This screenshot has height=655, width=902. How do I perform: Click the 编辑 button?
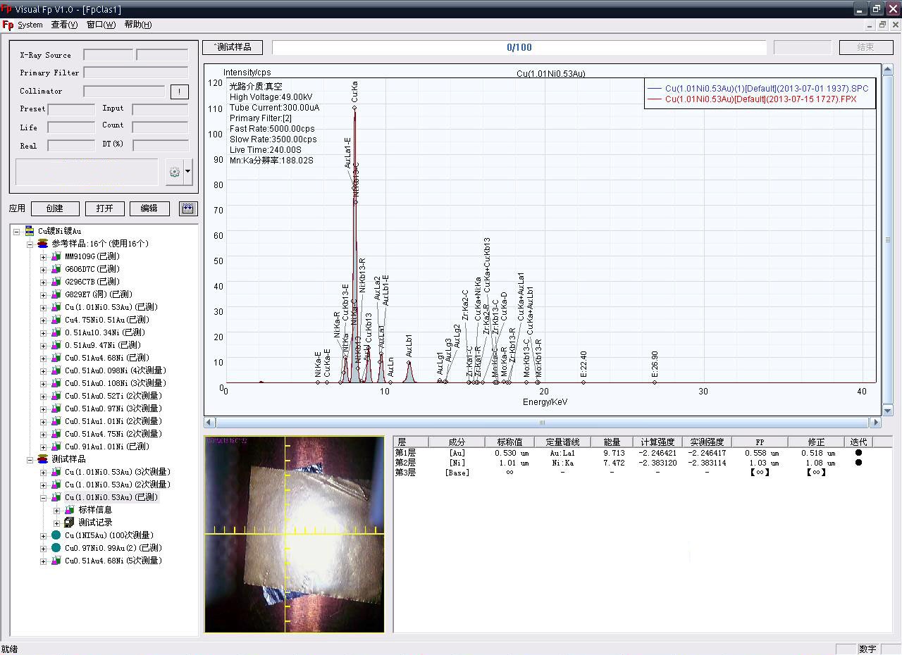(x=149, y=208)
